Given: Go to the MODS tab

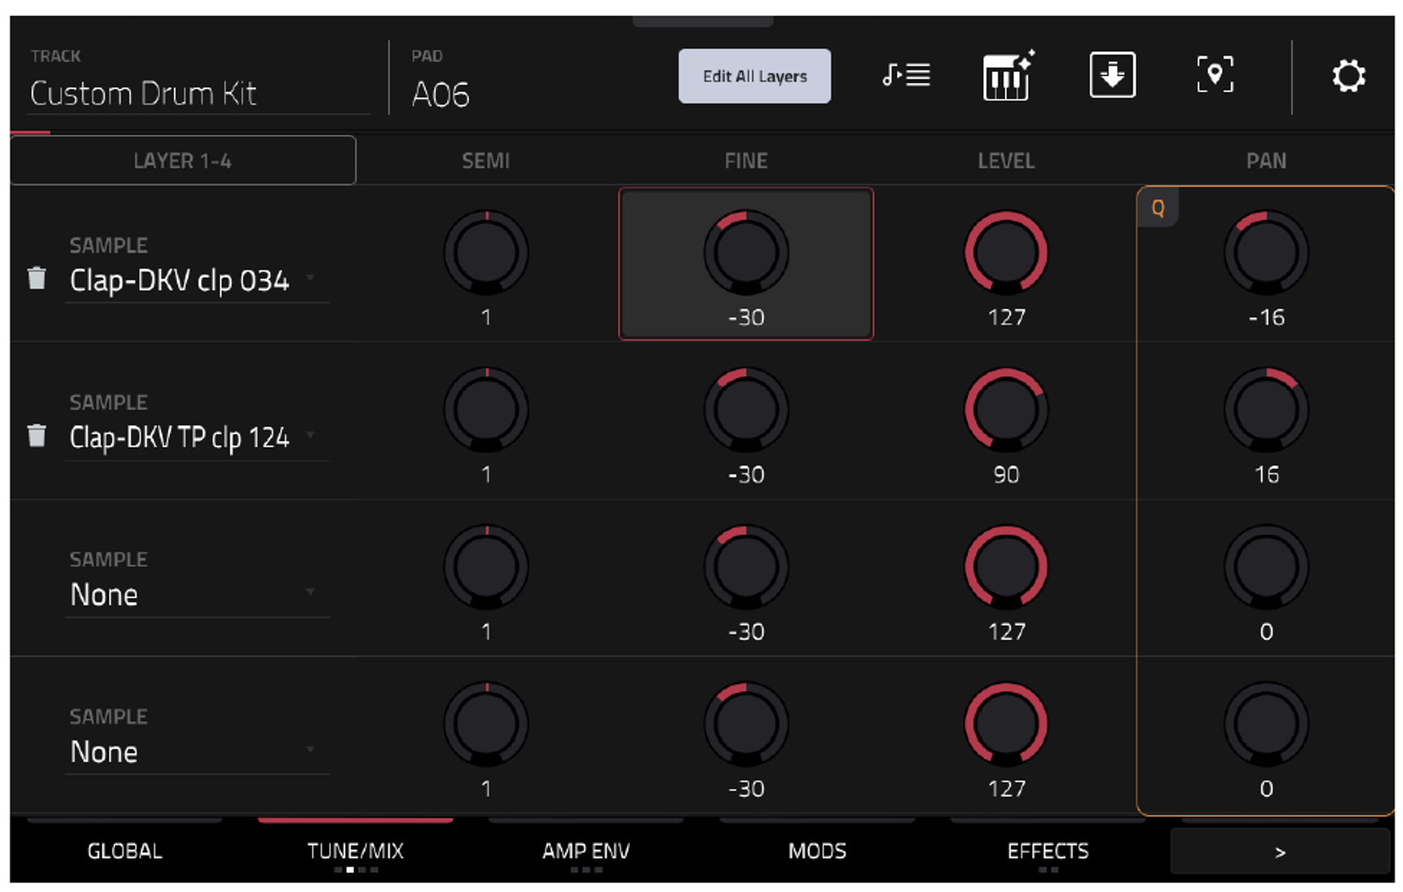Looking at the screenshot, I should (x=818, y=851).
